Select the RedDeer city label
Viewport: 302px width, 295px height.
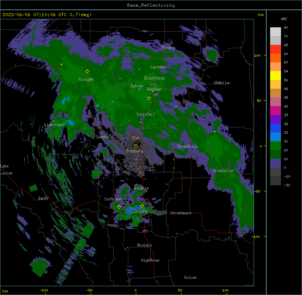(155, 89)
